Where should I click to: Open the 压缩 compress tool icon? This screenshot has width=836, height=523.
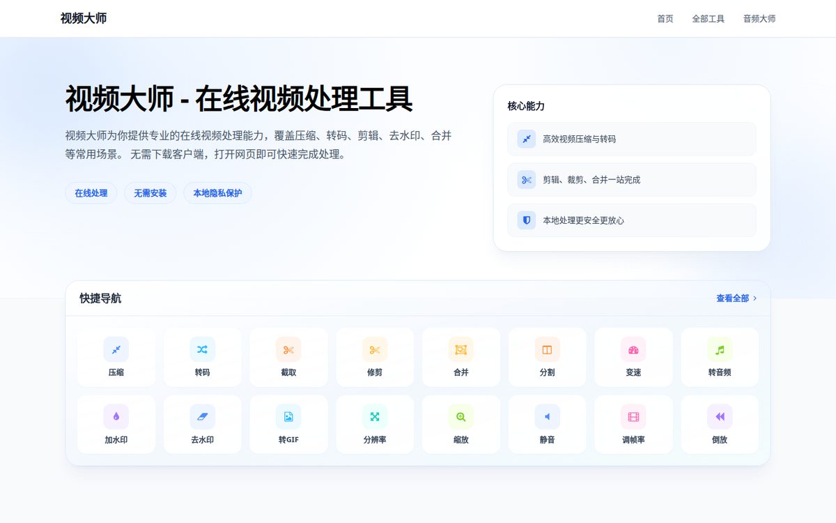pyautogui.click(x=116, y=349)
